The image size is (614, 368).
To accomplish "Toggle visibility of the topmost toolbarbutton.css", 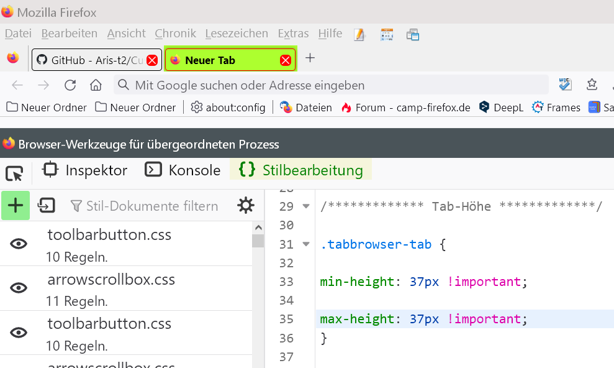I will [19, 244].
